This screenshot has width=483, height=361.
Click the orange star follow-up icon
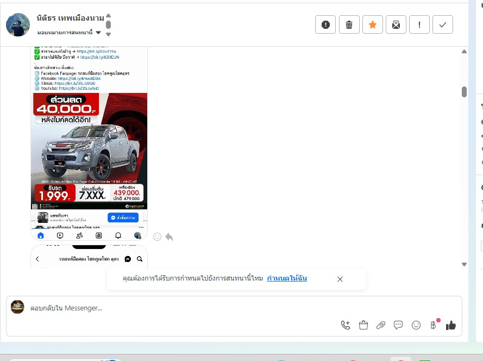pos(373,24)
